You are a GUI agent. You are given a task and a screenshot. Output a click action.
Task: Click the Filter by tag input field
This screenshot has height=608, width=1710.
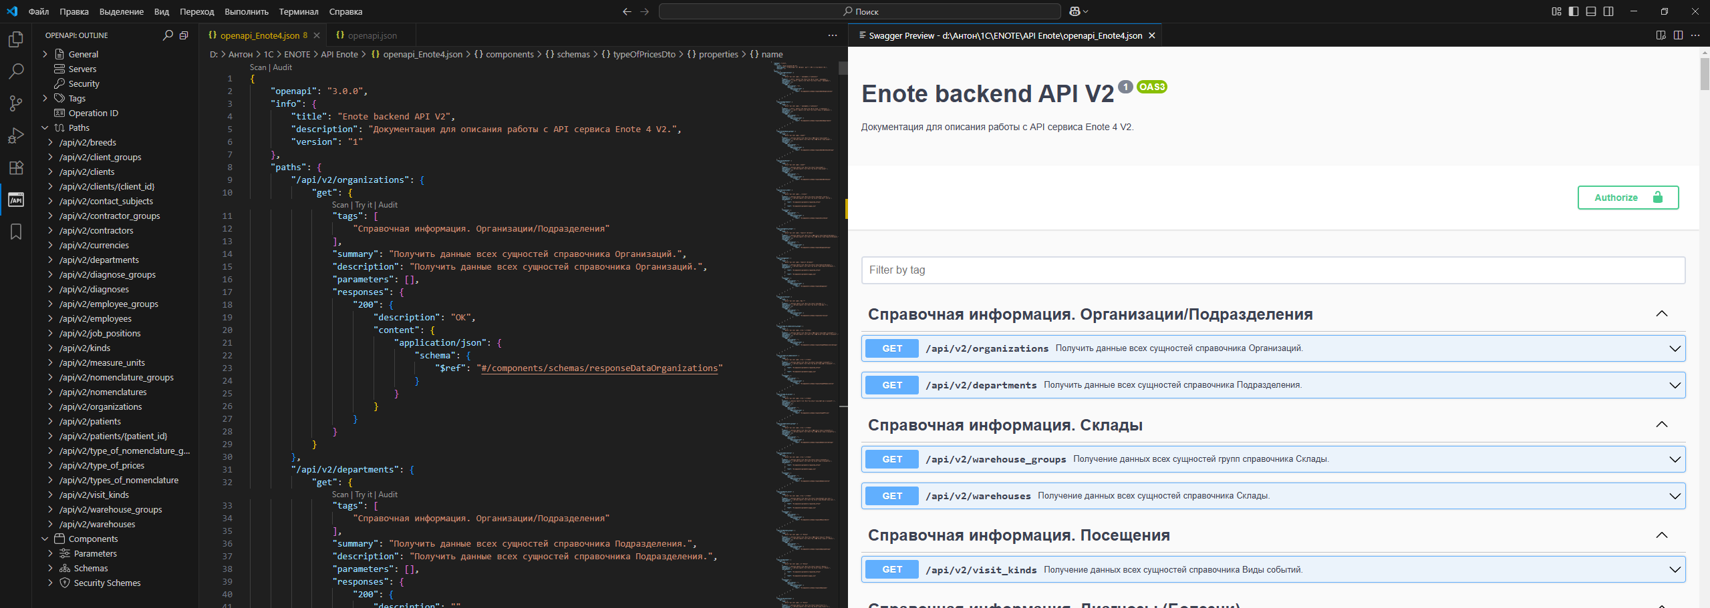click(x=1273, y=270)
